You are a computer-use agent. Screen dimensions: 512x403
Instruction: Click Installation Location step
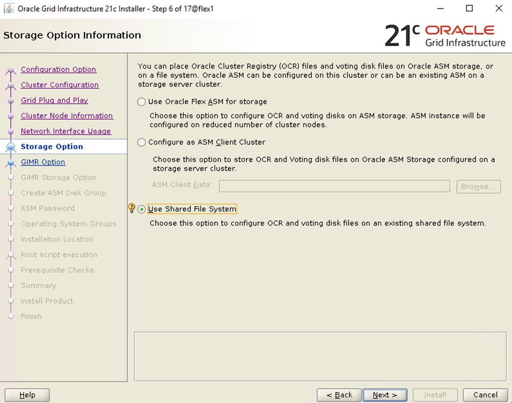[57, 239]
